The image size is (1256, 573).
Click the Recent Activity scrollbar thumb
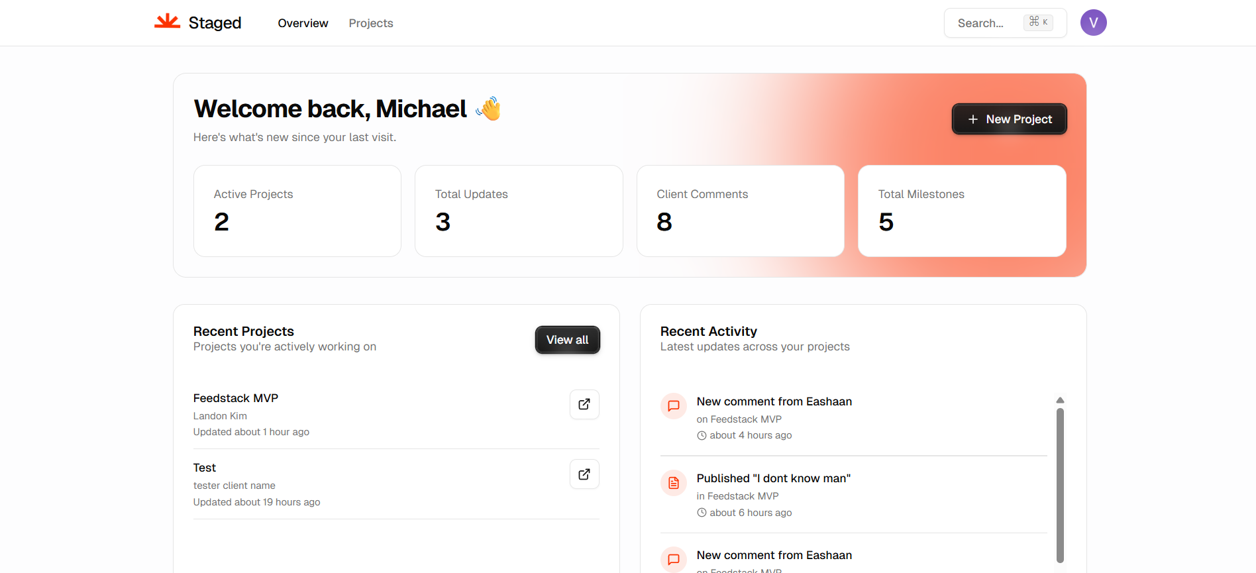1060,485
